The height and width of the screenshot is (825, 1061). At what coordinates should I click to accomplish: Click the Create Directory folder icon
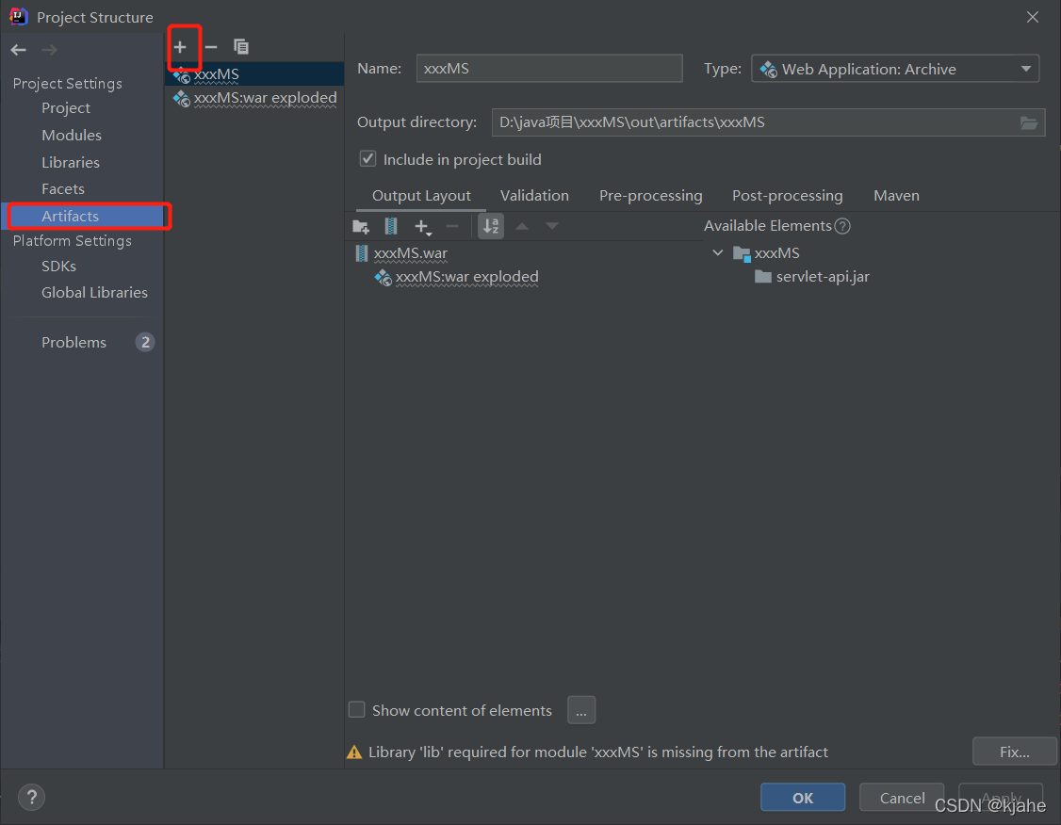361,227
